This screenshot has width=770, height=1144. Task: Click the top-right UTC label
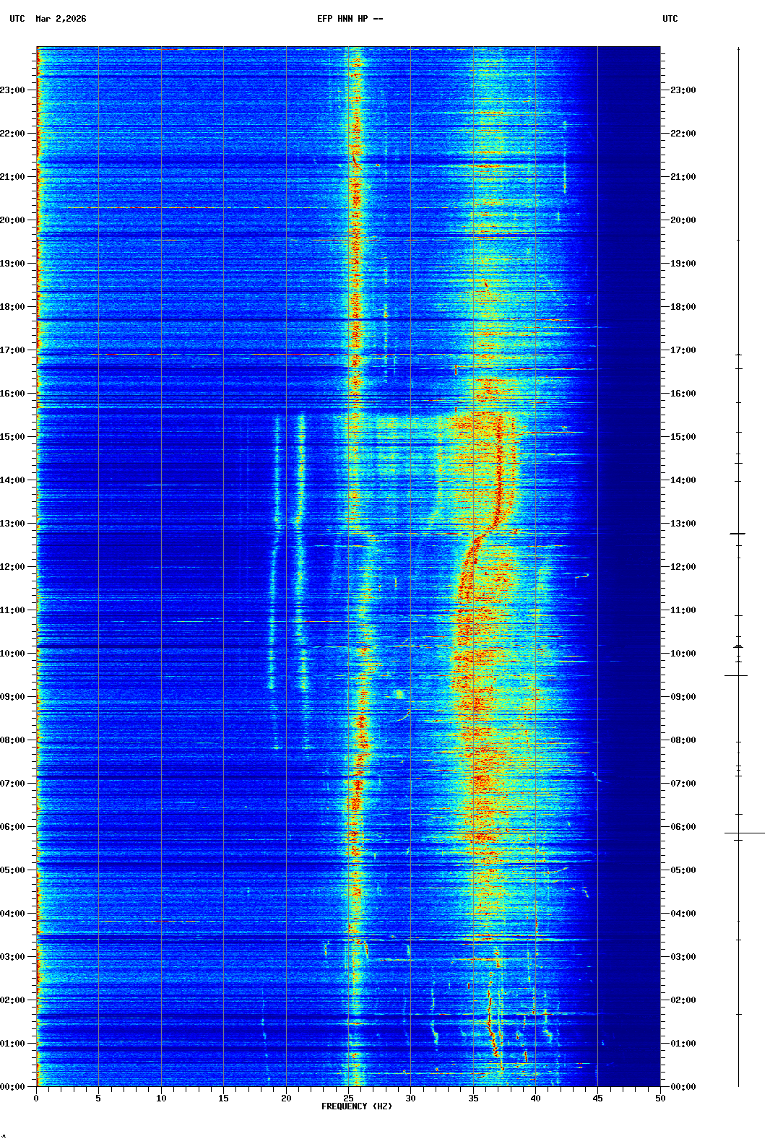[x=670, y=19]
